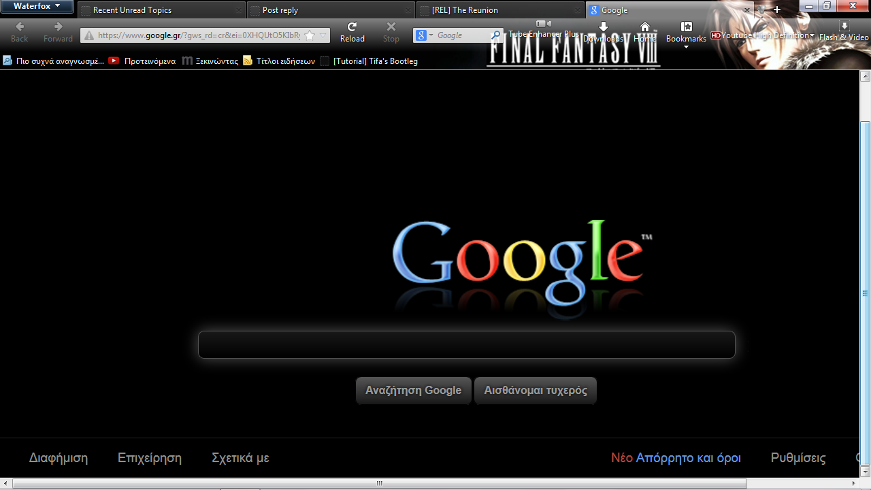Open the Σχετικά με footer link

240,458
